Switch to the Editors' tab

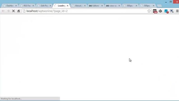[96, 6]
